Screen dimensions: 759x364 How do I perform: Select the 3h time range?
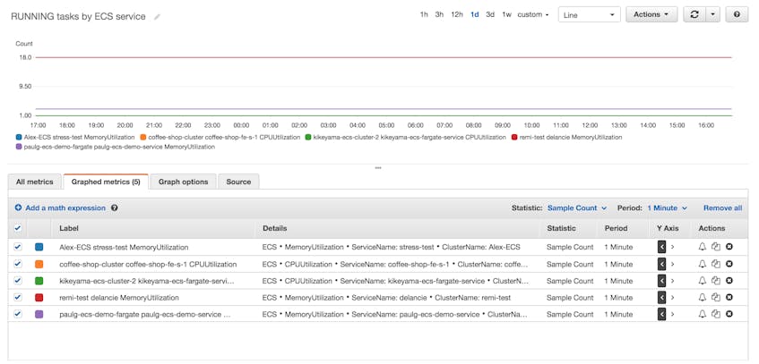click(x=439, y=14)
